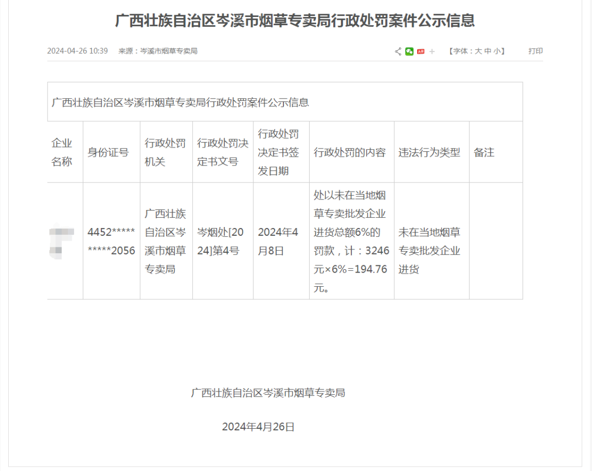This screenshot has width=592, height=471.
Task: Open more share options plus icon
Action: tap(432, 52)
